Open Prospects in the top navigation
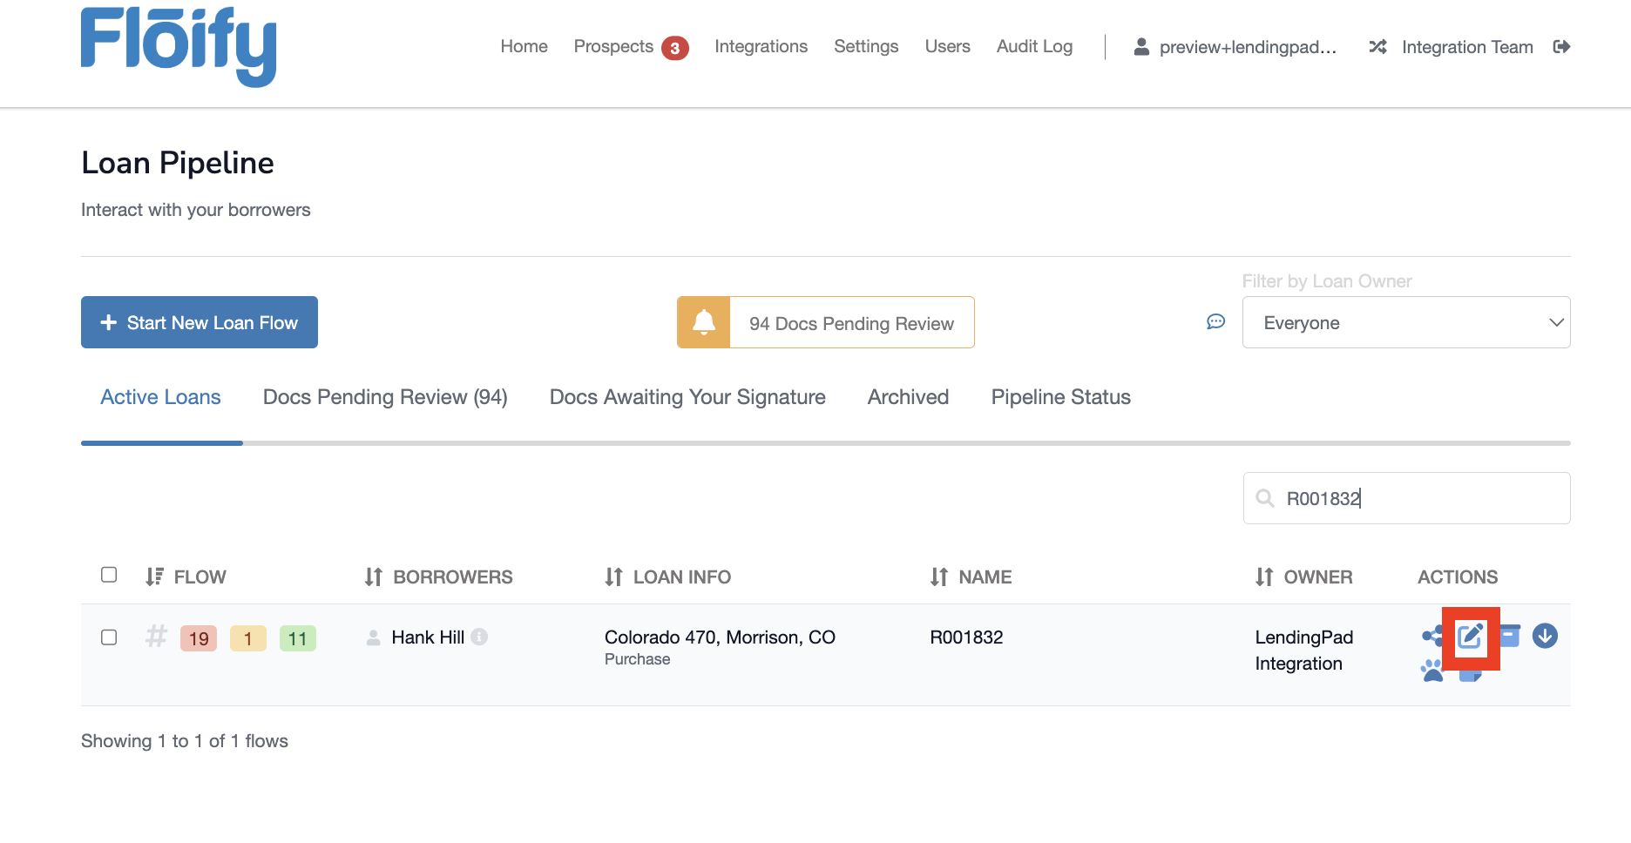Viewport: 1631px width, 843px height. [x=613, y=47]
